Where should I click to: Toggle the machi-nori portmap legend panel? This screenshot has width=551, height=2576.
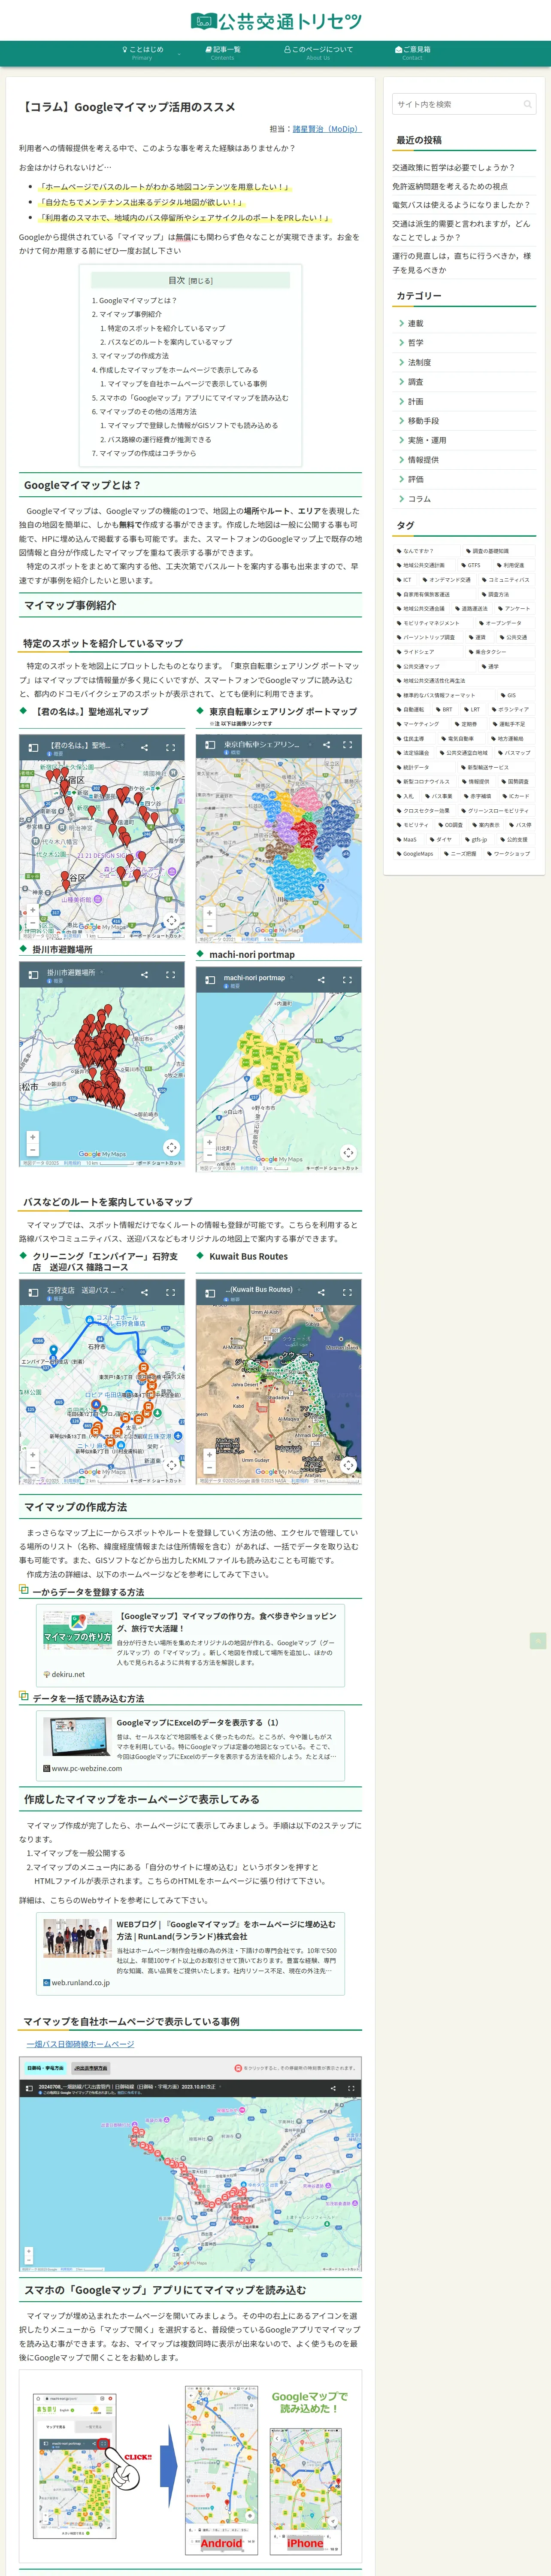pos(210,980)
